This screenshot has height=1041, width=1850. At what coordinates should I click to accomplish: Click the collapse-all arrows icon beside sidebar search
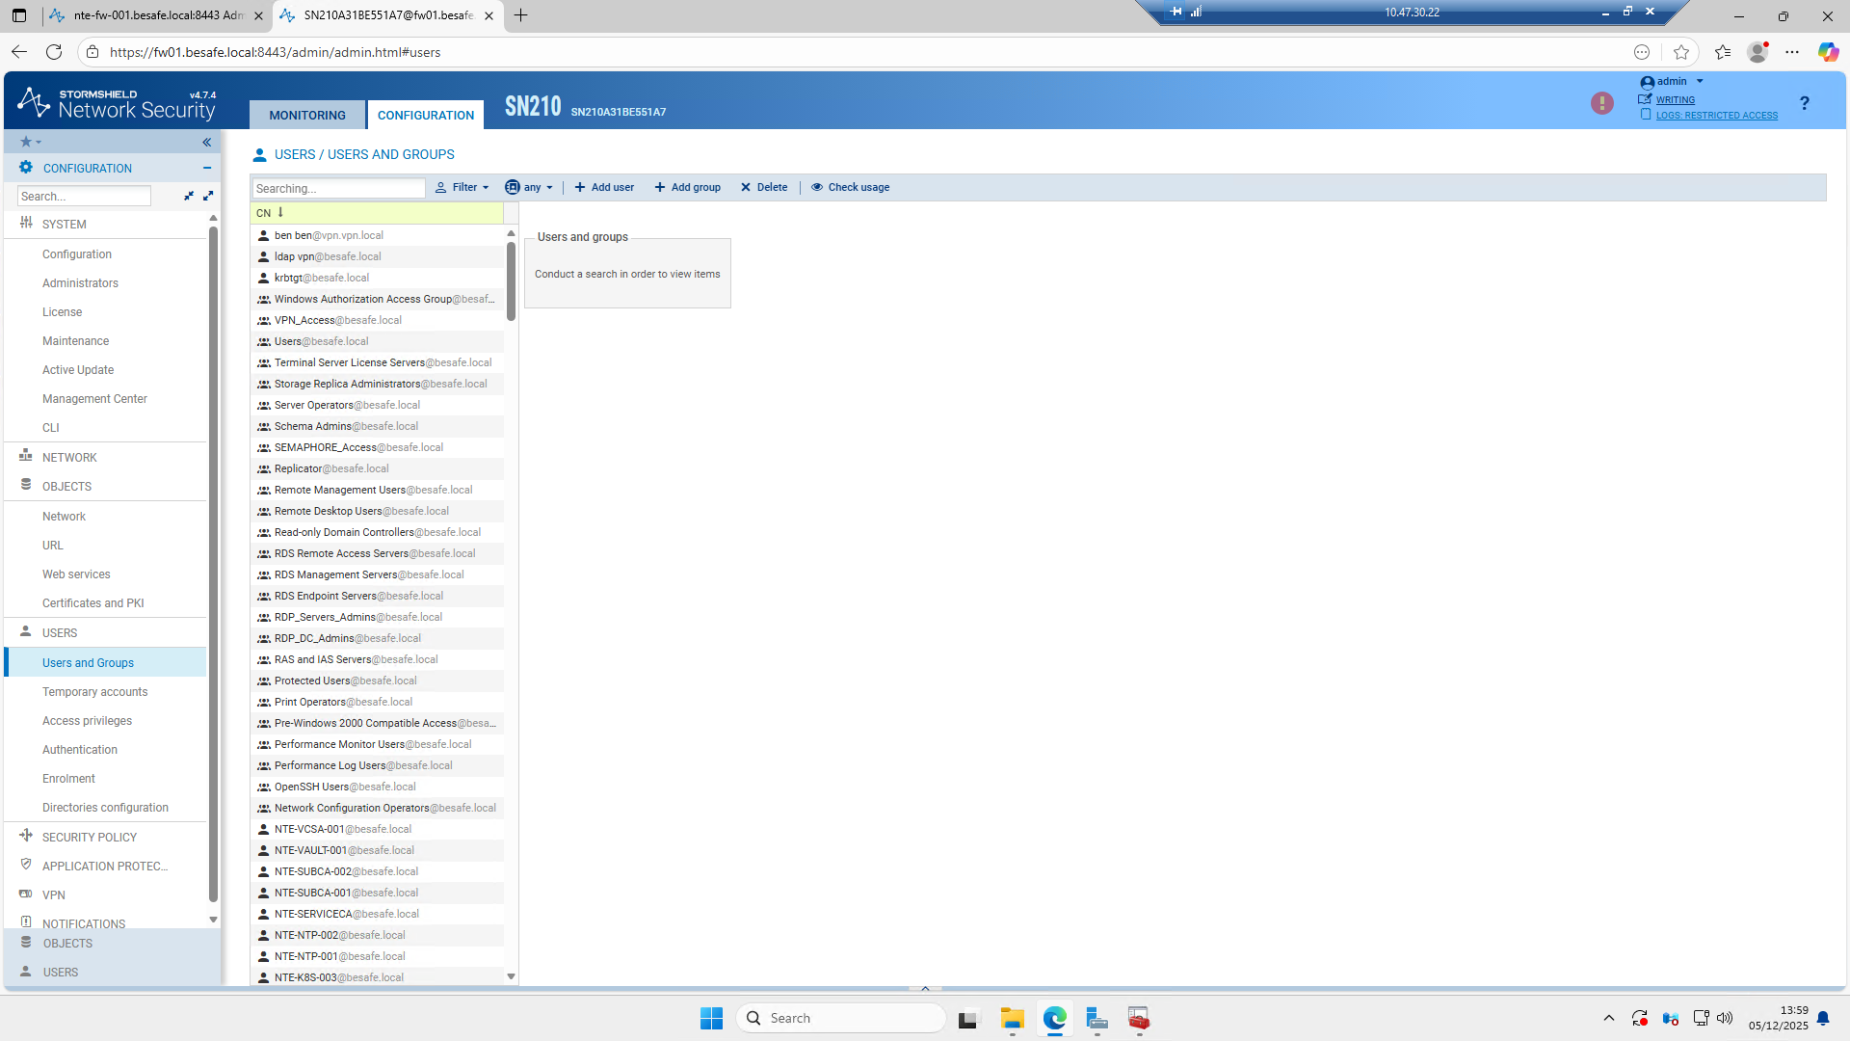click(189, 196)
